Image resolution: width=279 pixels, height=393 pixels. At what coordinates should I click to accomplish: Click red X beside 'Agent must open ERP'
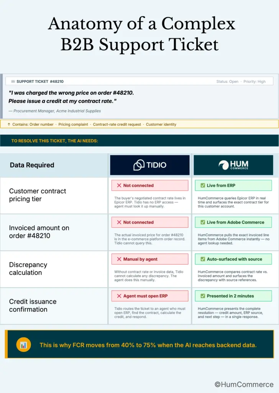point(119,296)
